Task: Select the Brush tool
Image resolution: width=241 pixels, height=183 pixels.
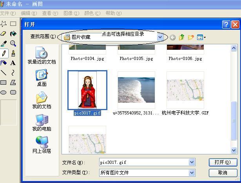Action: pos(13,53)
